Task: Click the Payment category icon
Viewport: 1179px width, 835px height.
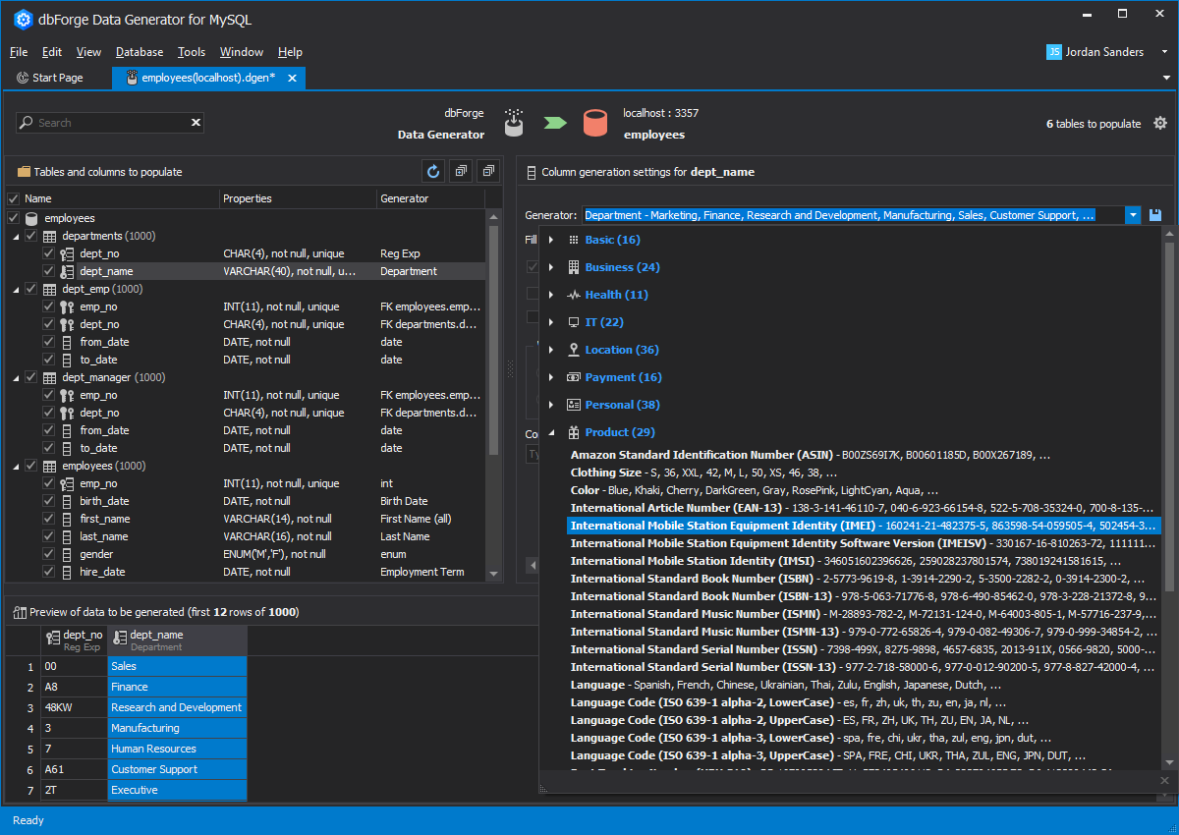Action: click(574, 377)
